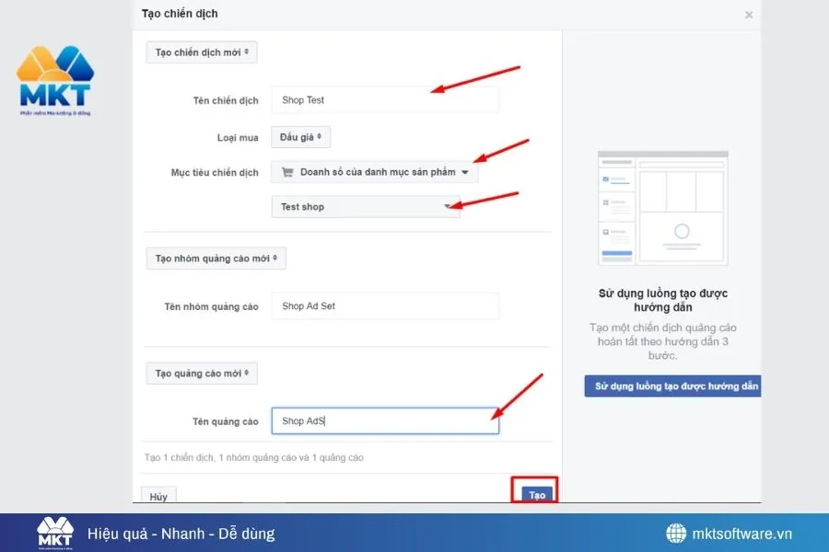Open the "Tạo nhóm quảng cáo mới" selector
The width and height of the screenshot is (829, 552).
[x=216, y=258]
